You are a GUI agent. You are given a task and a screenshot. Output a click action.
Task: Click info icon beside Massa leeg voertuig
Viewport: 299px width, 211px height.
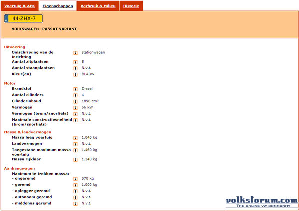pos(75,138)
